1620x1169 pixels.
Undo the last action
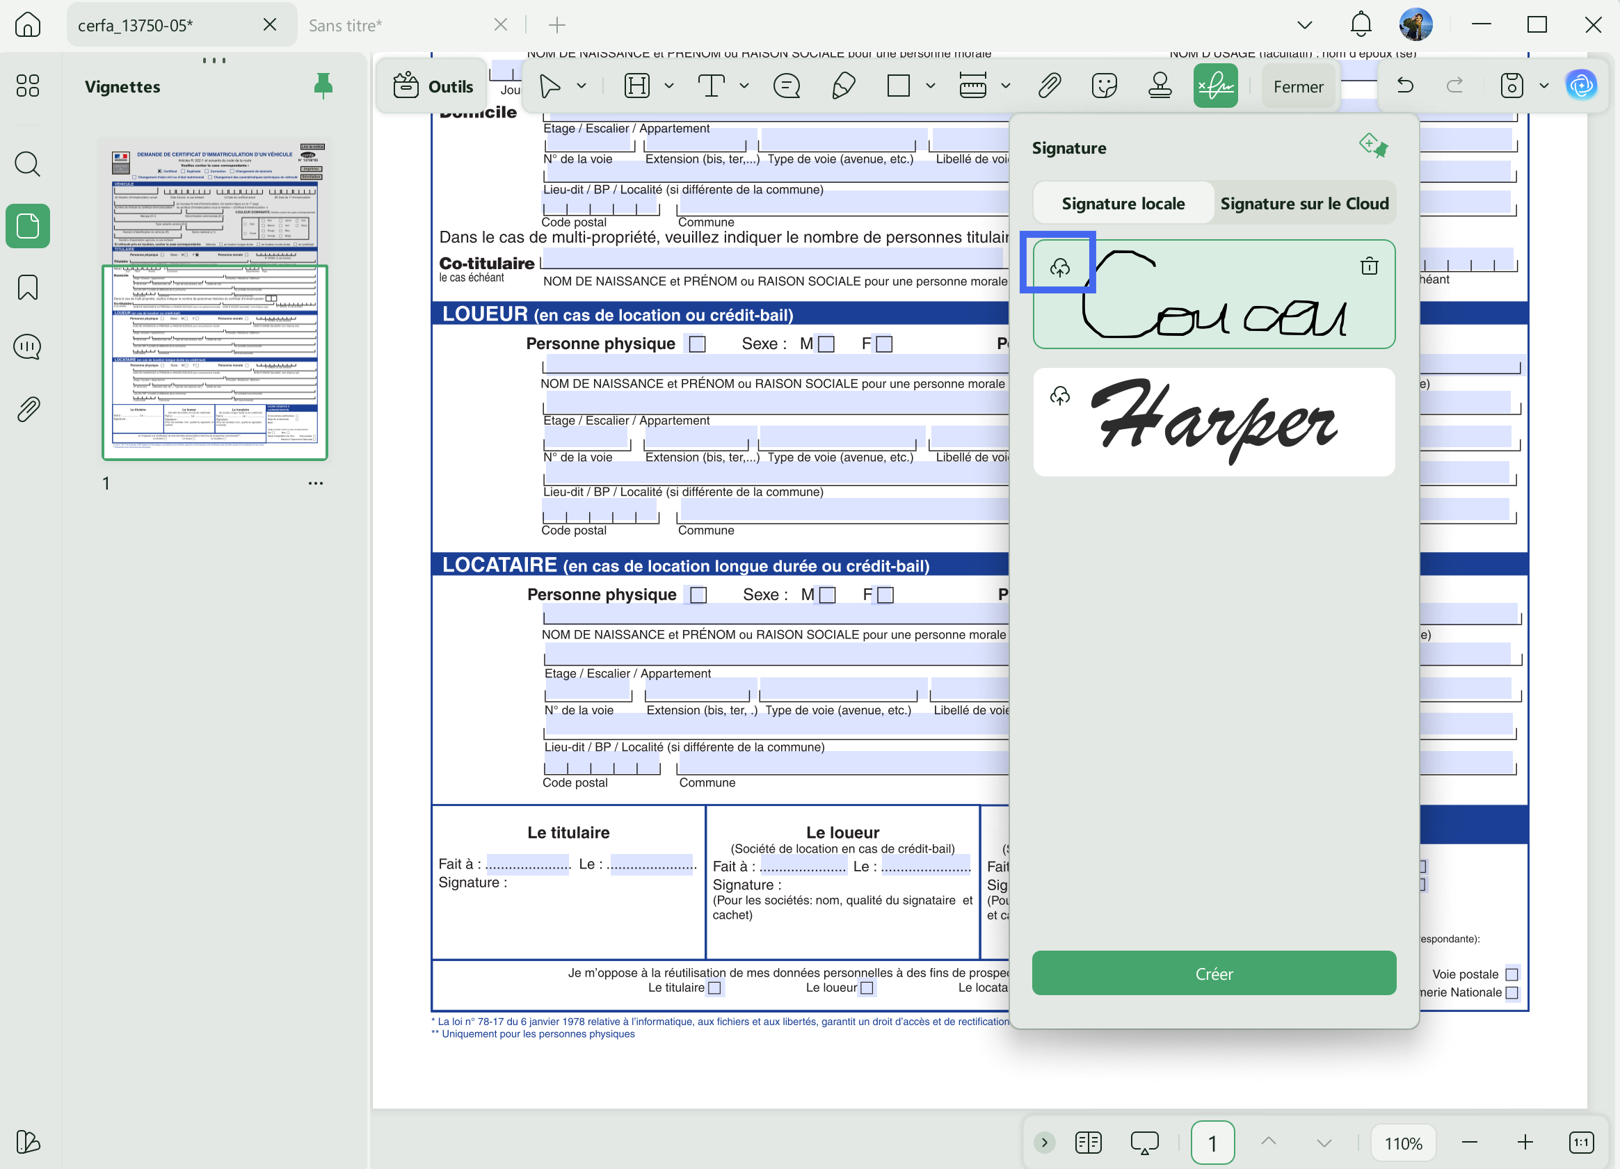[1405, 86]
